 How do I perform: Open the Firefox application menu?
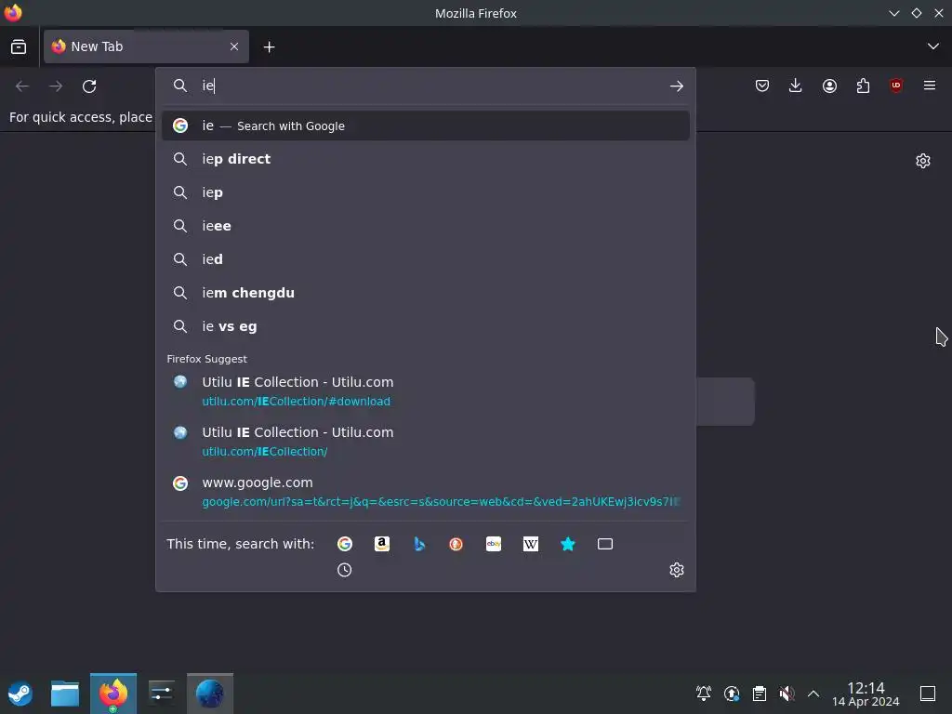tap(930, 86)
